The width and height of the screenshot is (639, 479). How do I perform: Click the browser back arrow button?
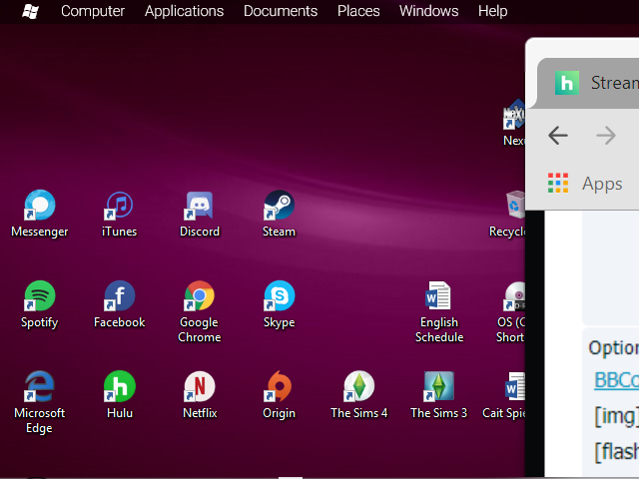(558, 136)
